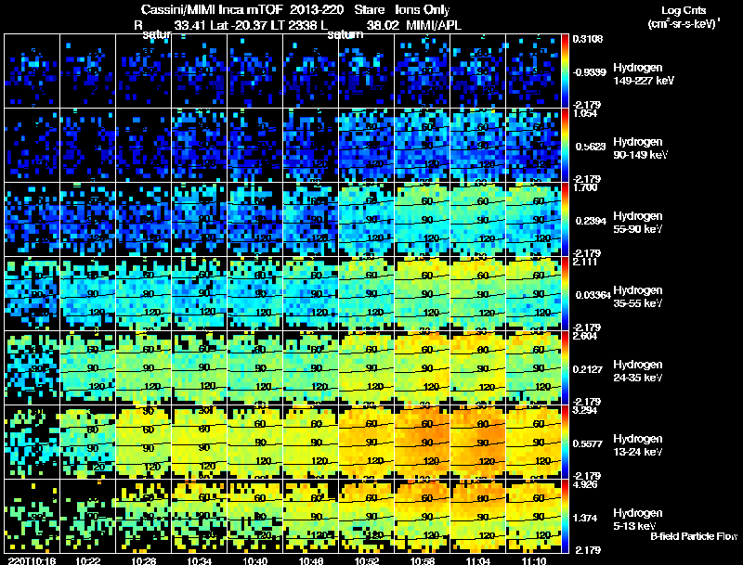The image size is (743, 565).
Task: Click the 'Hydrogen 35-55 keV' row label
Action: pos(638,297)
